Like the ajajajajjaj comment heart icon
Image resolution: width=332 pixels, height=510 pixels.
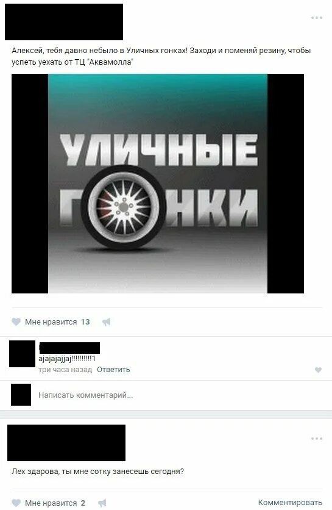coord(319,370)
